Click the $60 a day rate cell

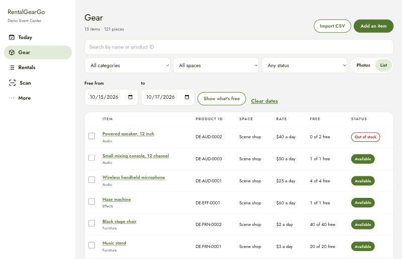pos(286,203)
